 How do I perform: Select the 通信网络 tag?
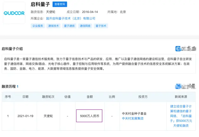(x=85, y=26)
